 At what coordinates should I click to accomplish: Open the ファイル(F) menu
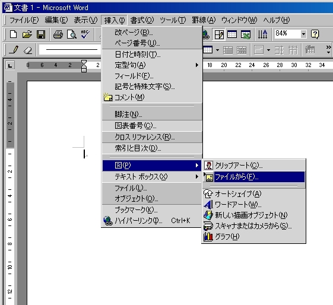[x=24, y=20]
